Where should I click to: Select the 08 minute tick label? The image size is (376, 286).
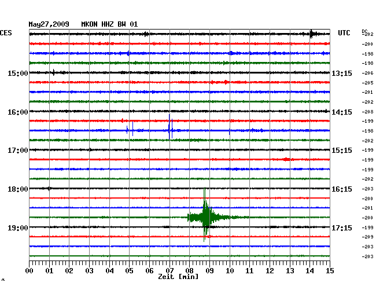pyautogui.click(x=189, y=271)
